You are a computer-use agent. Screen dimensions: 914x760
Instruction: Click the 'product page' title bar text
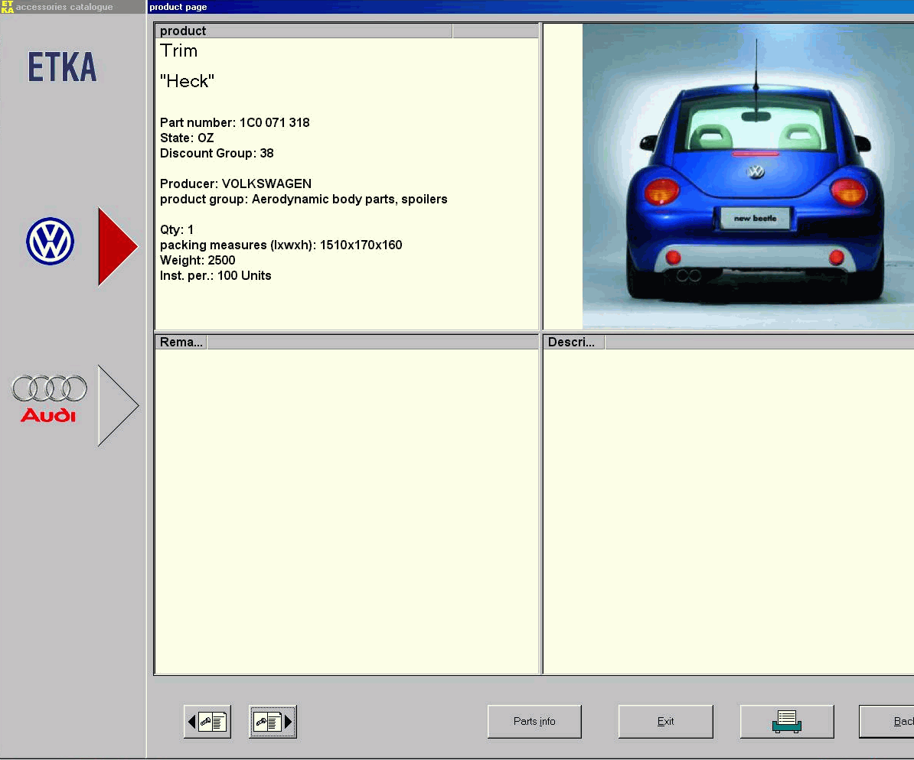178,7
